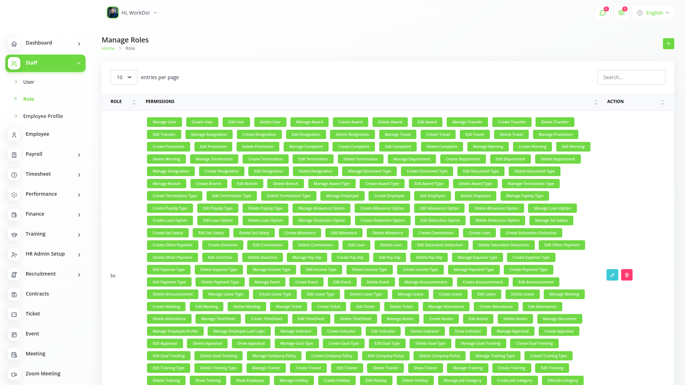This screenshot has width=685, height=385.
Task: Edit the hr role with pencil icon
Action: pyautogui.click(x=612, y=275)
